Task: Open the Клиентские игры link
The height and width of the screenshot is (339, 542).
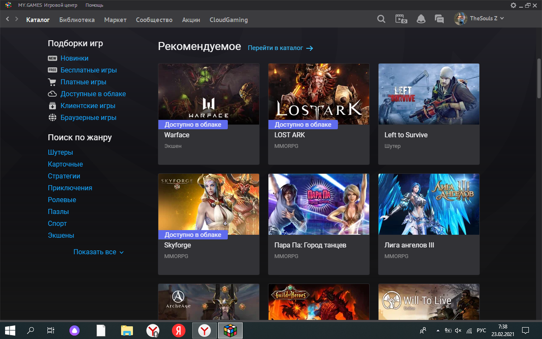Action: [88, 105]
